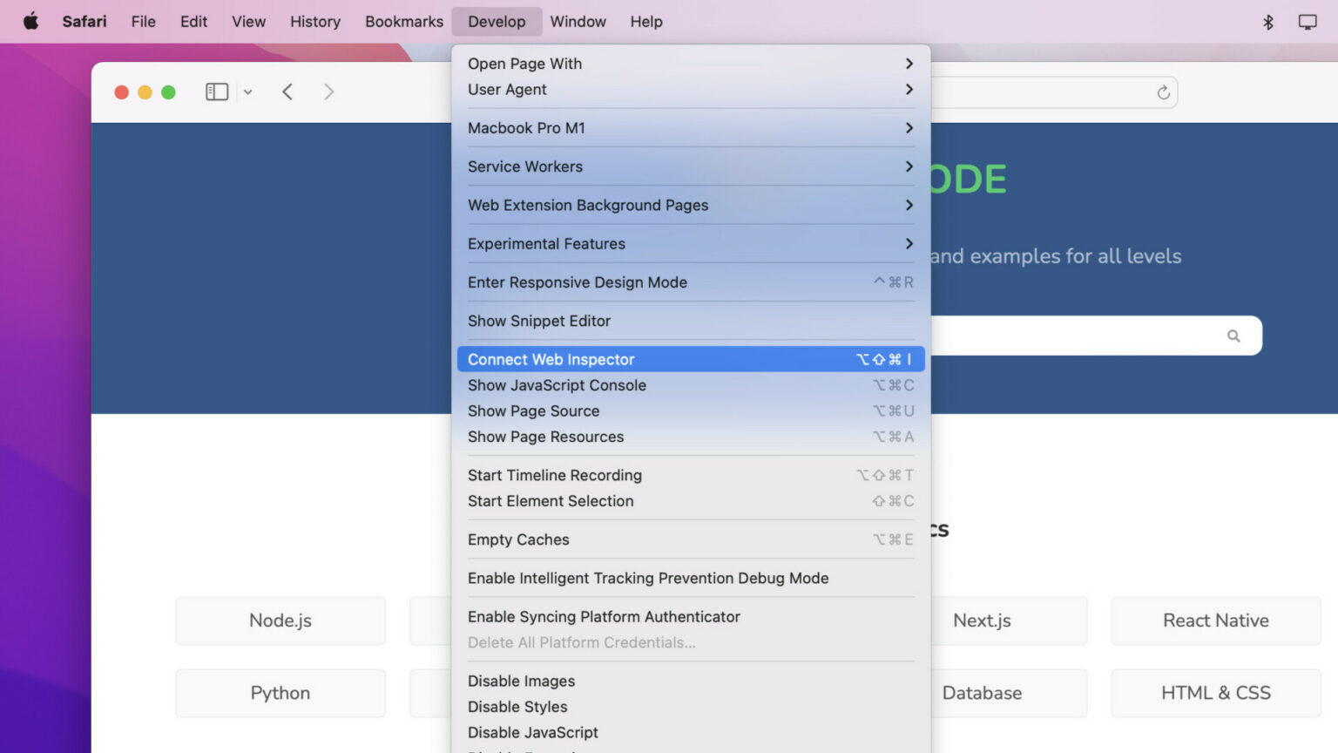Click the Bluetooth status icon
Image resolution: width=1338 pixels, height=753 pixels.
click(1268, 22)
